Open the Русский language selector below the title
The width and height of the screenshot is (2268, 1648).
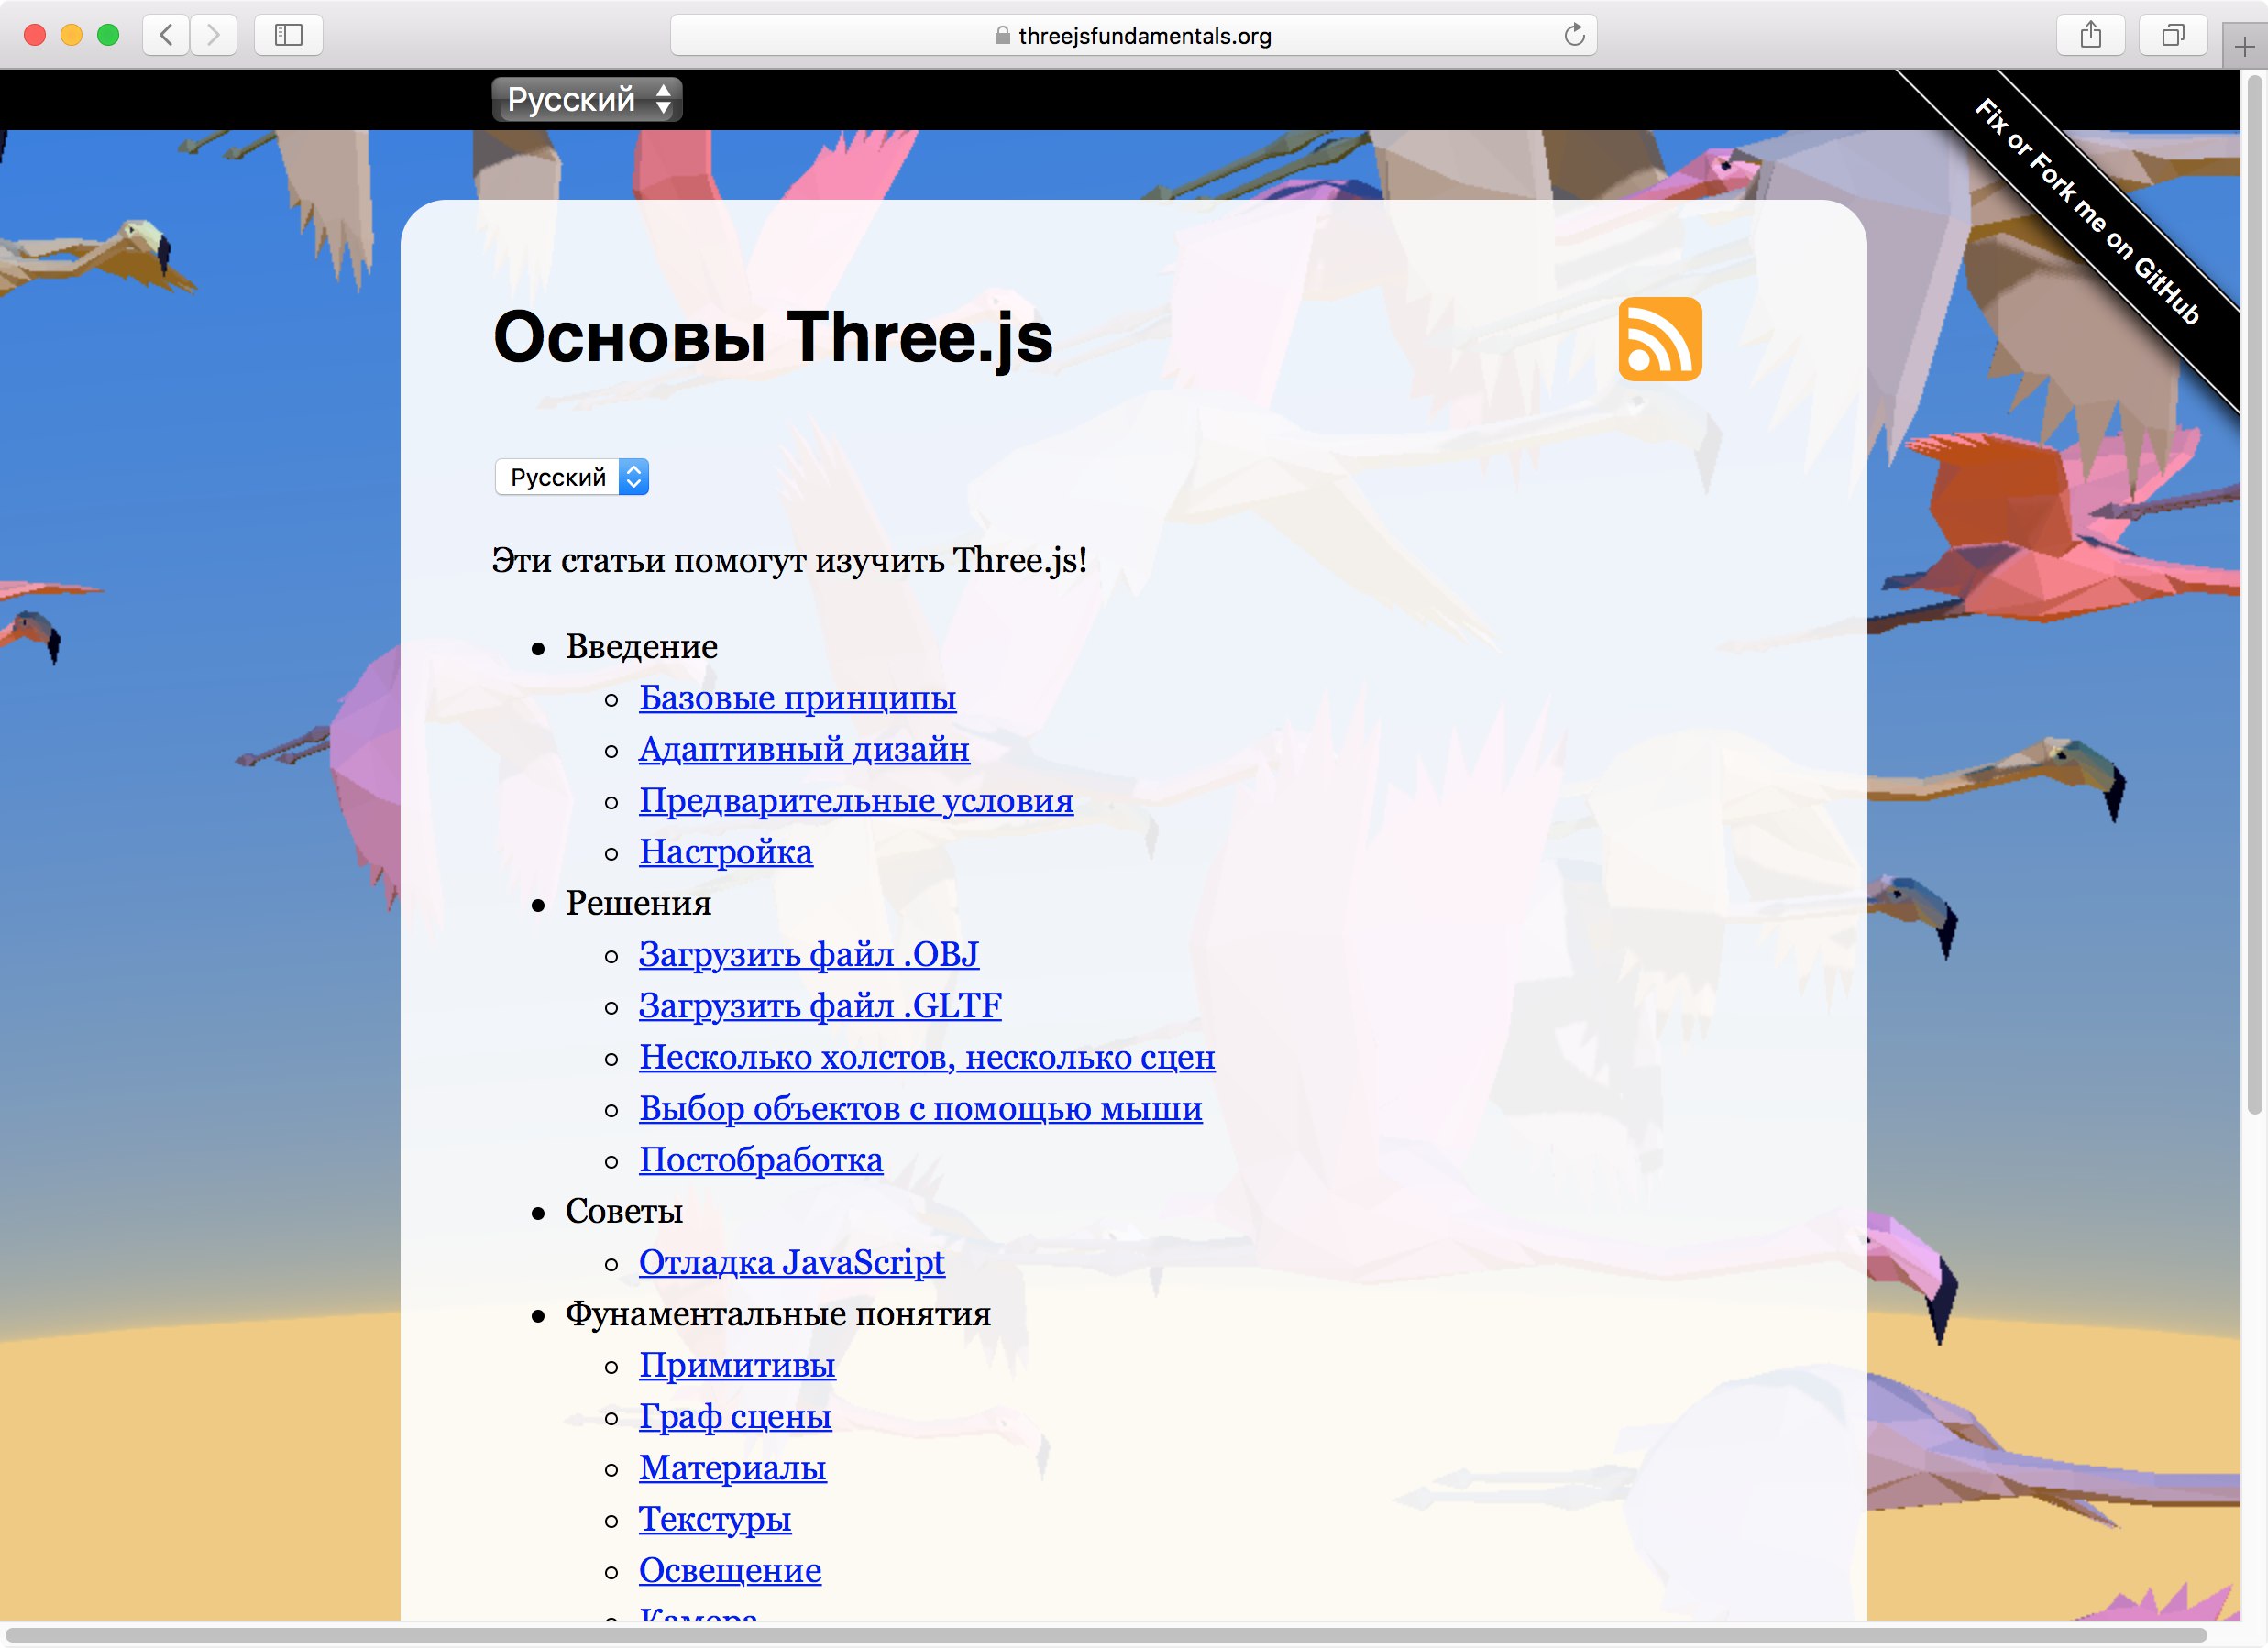[x=572, y=476]
